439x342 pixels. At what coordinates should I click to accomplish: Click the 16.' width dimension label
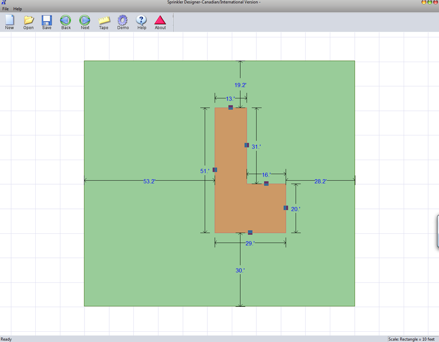pyautogui.click(x=266, y=175)
